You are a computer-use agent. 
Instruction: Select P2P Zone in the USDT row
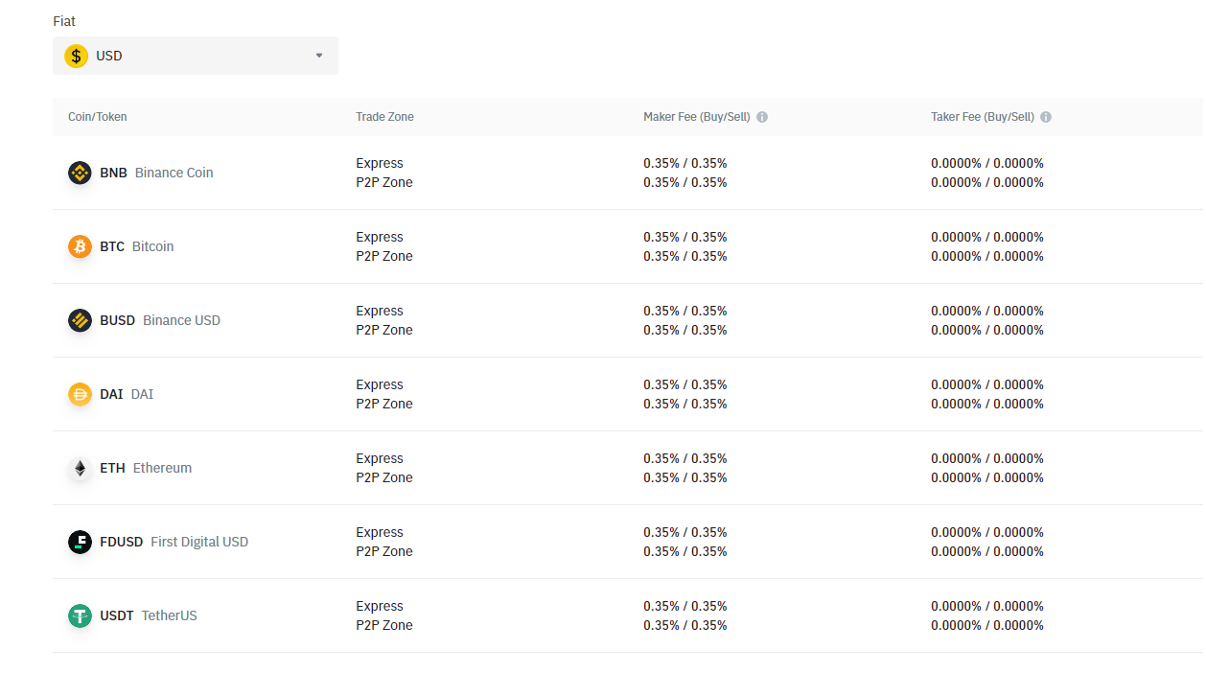tap(383, 625)
